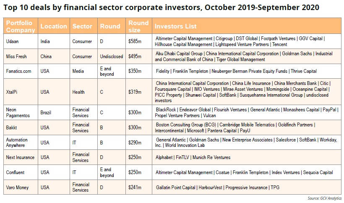Click the table title heading text
The width and height of the screenshot is (344, 203).
tap(162, 7)
